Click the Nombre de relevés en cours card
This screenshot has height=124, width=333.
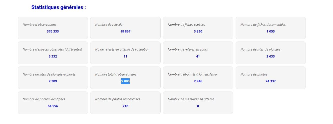[198, 53]
